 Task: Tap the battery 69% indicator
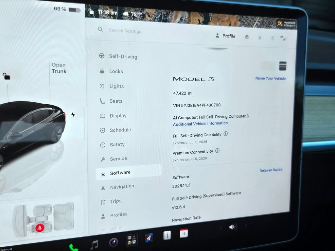tap(67, 9)
